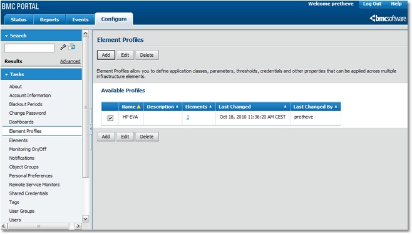The image size is (412, 234).
Task: Open Personal Preferences task
Action: click(31, 176)
